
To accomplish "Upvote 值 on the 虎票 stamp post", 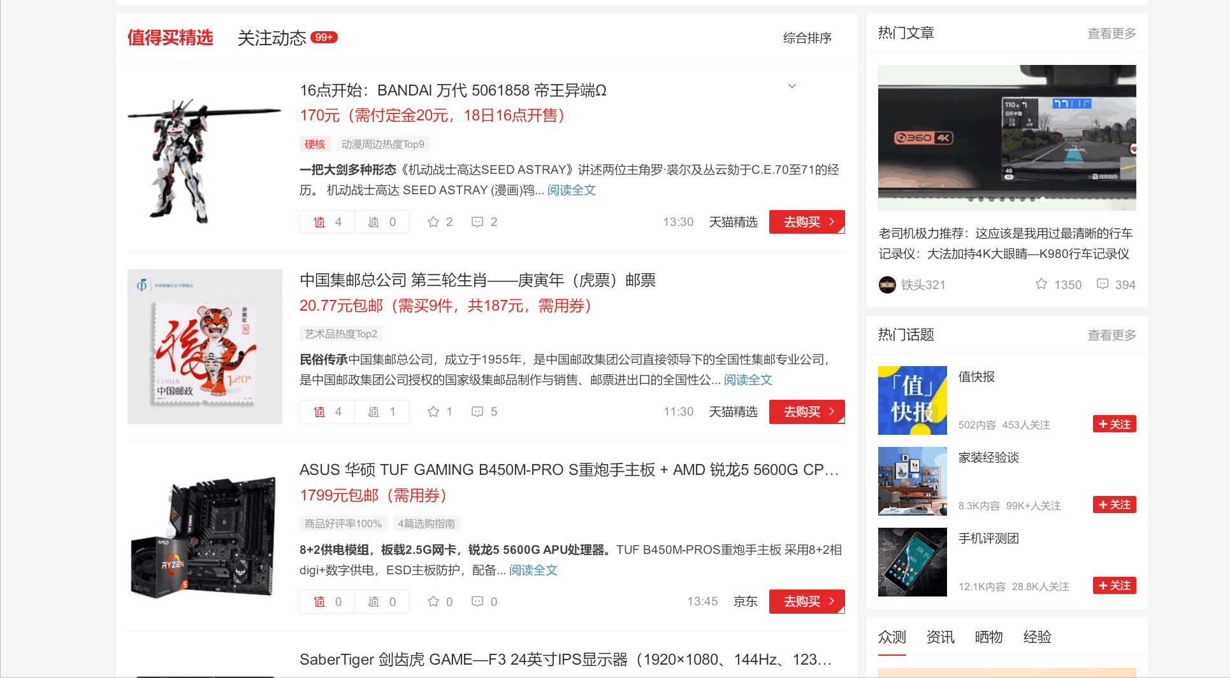I will [319, 412].
